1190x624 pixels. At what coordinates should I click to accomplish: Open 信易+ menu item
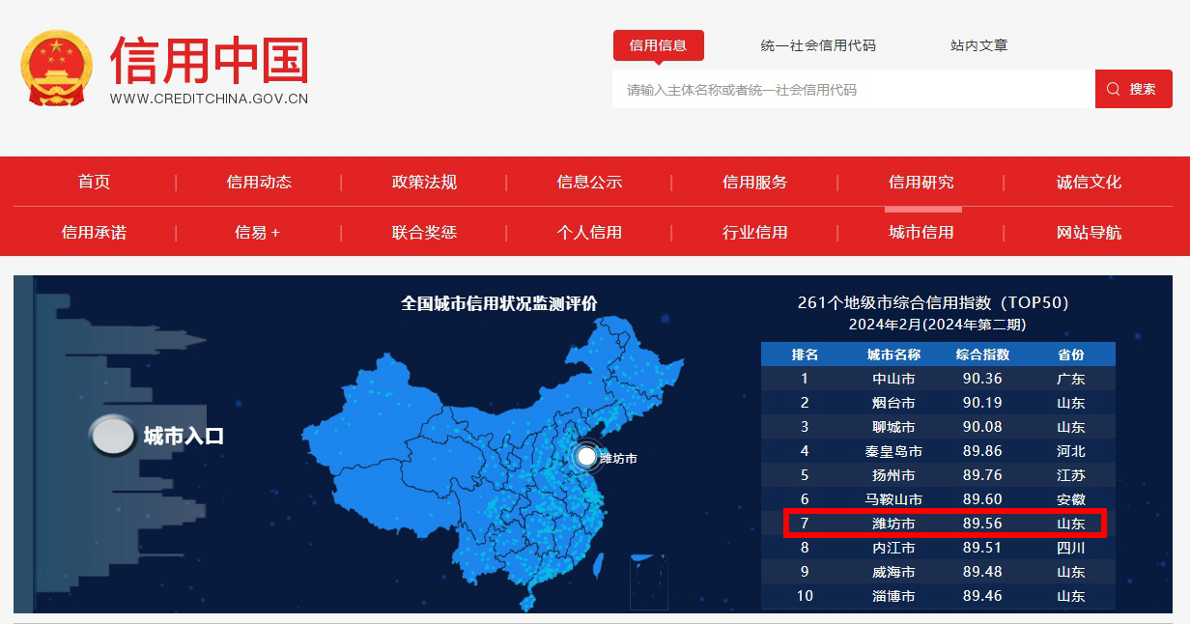pos(258,232)
